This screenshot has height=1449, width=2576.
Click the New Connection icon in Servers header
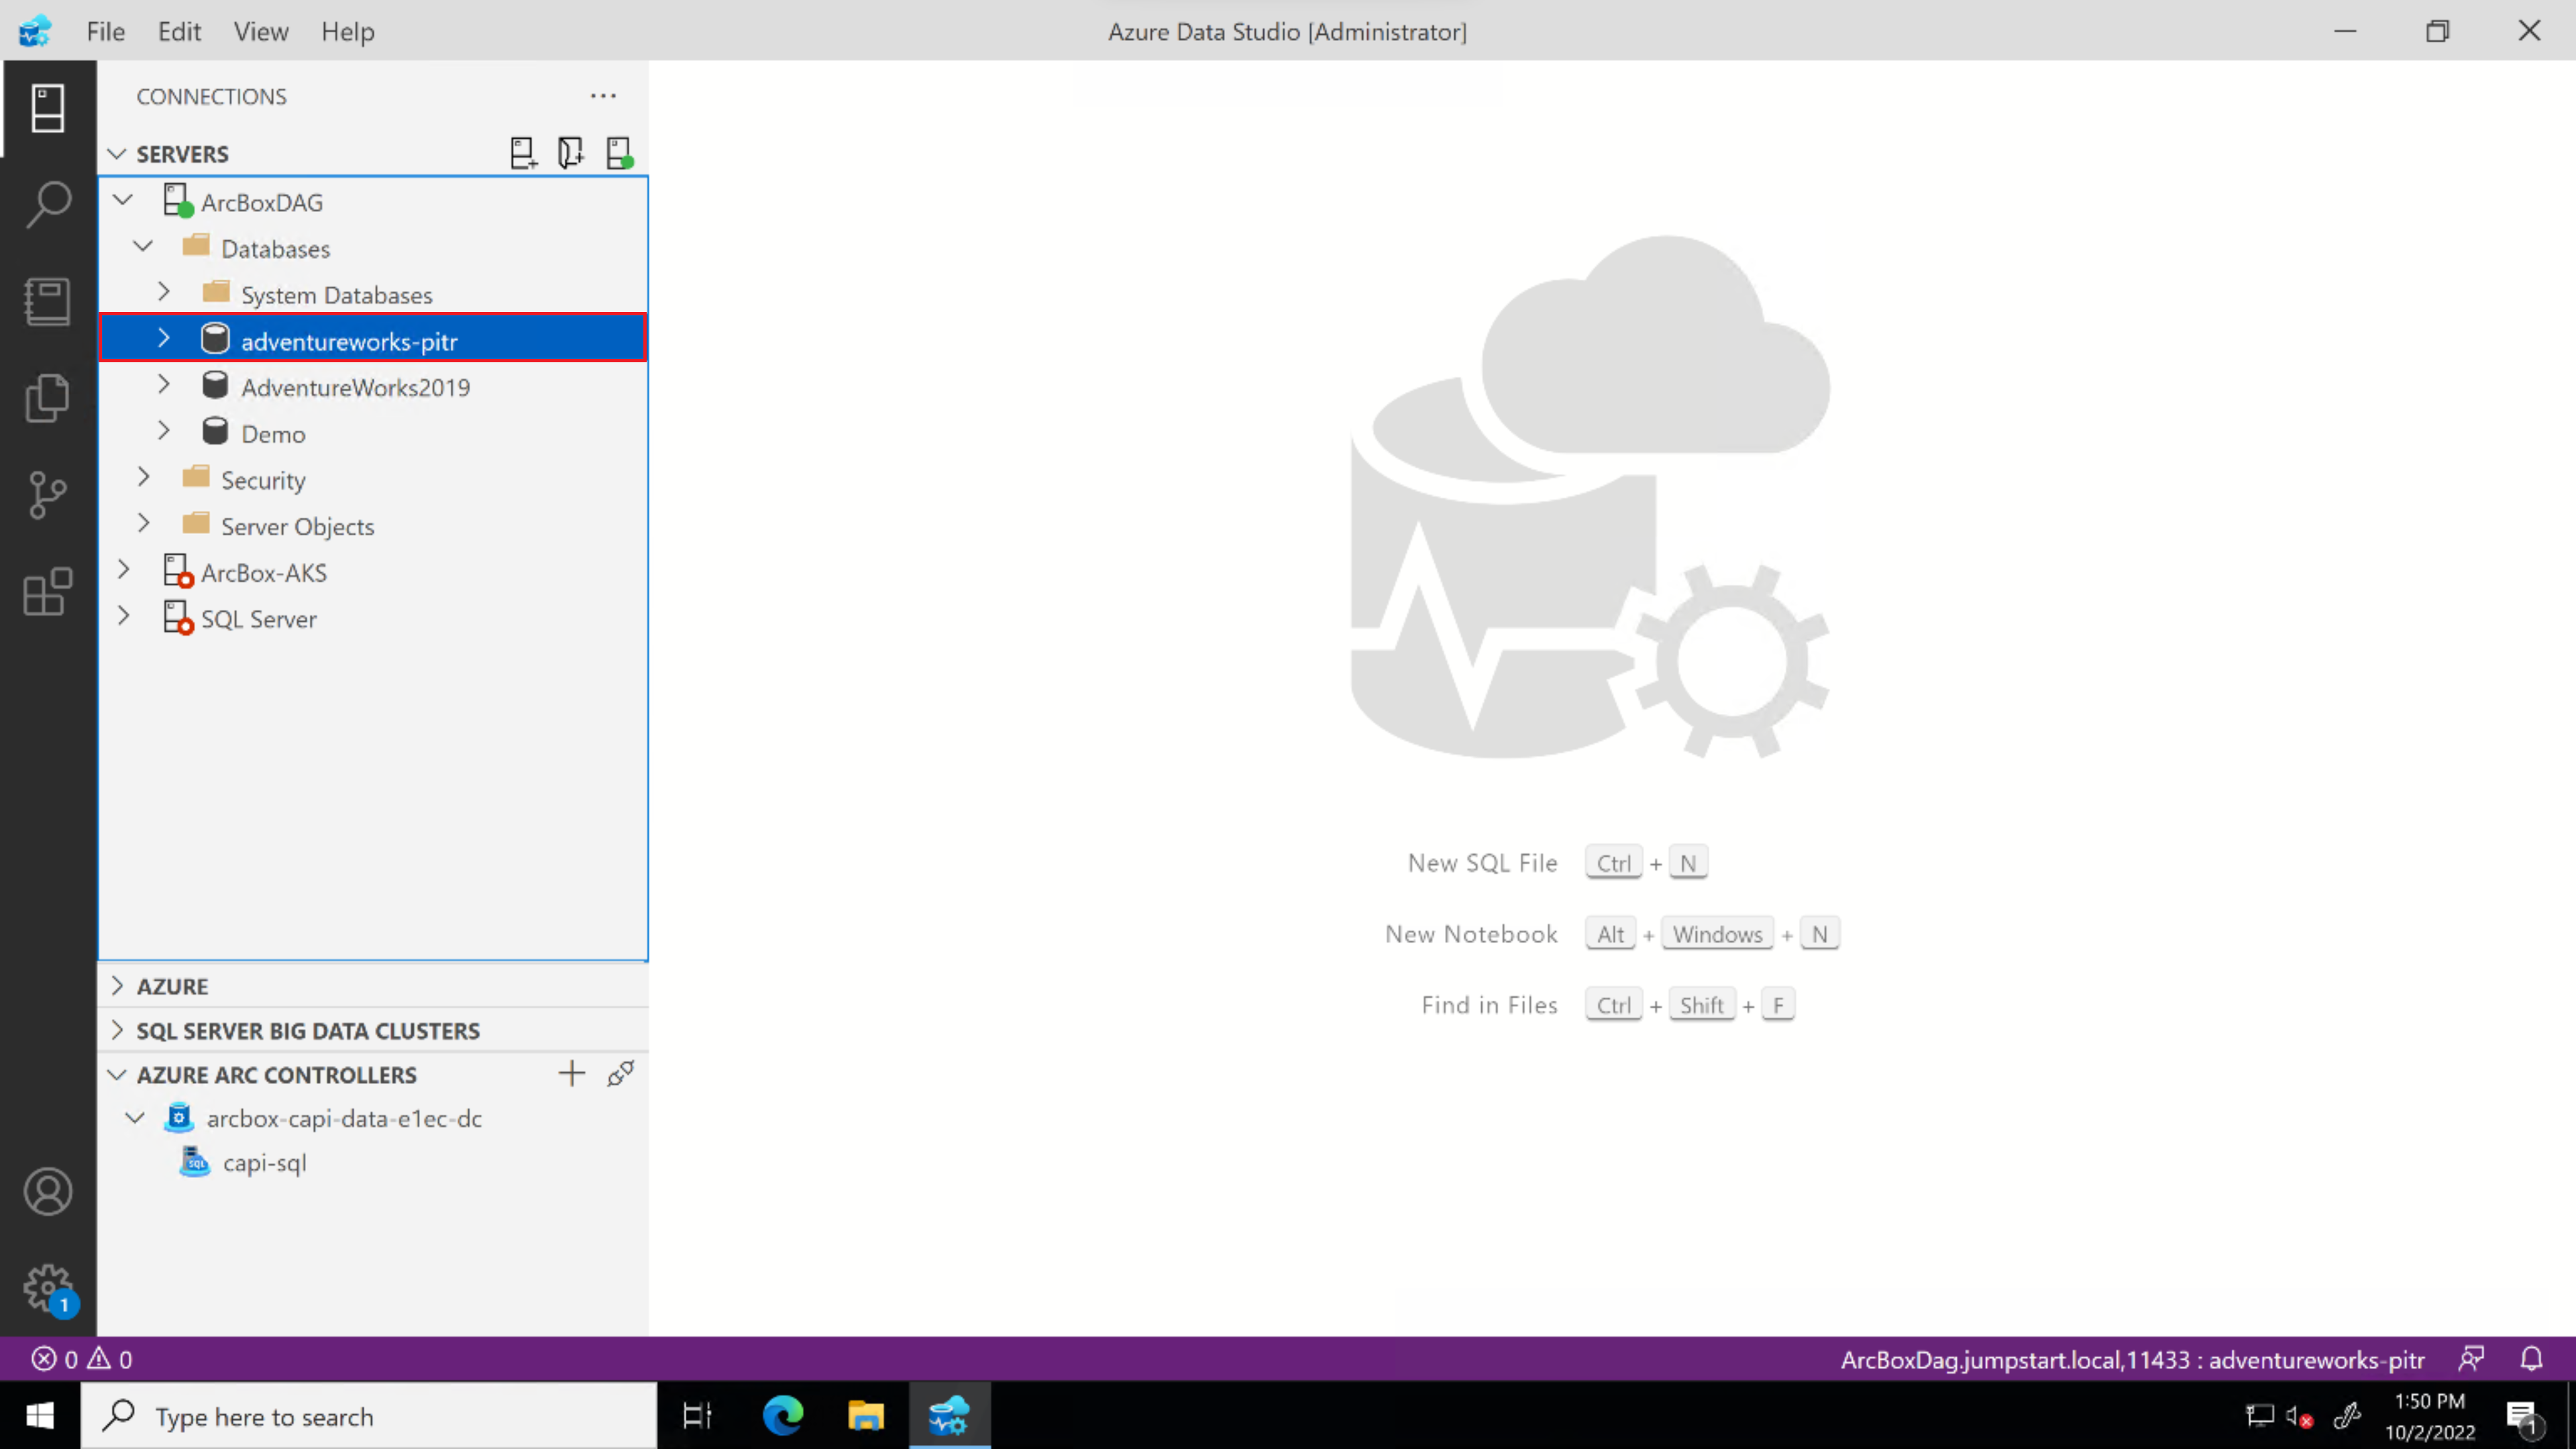coord(523,153)
